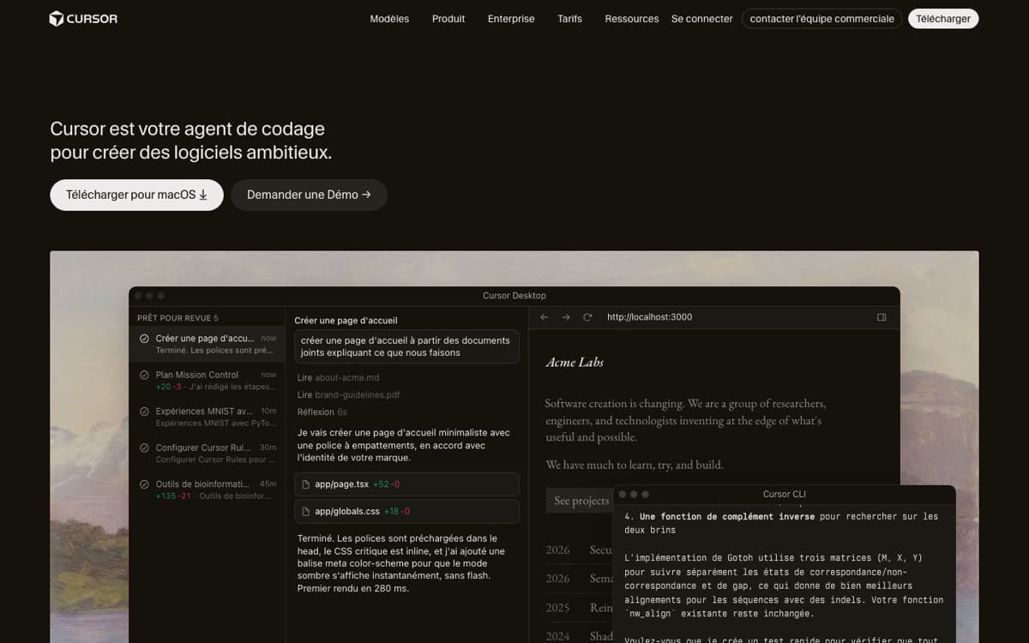
Task: Click the 2025 row in Acme preview
Action: (x=579, y=607)
